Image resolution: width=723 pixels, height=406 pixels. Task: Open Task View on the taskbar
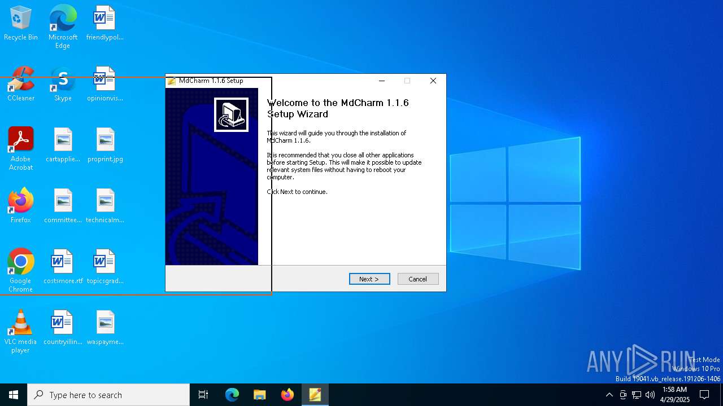point(203,395)
